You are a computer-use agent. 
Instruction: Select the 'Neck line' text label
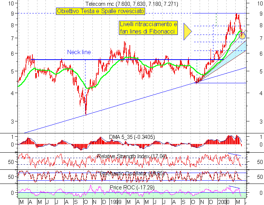[x=79, y=52]
